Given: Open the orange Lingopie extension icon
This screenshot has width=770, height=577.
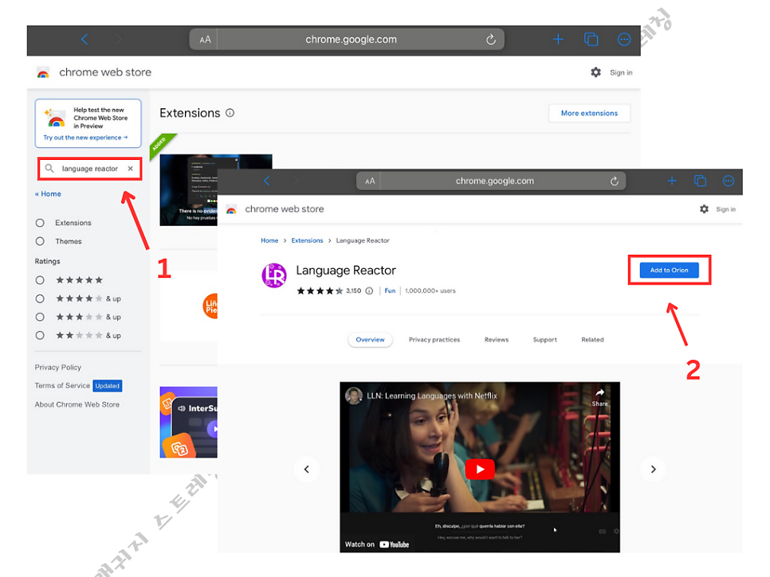Looking at the screenshot, I should [x=210, y=306].
